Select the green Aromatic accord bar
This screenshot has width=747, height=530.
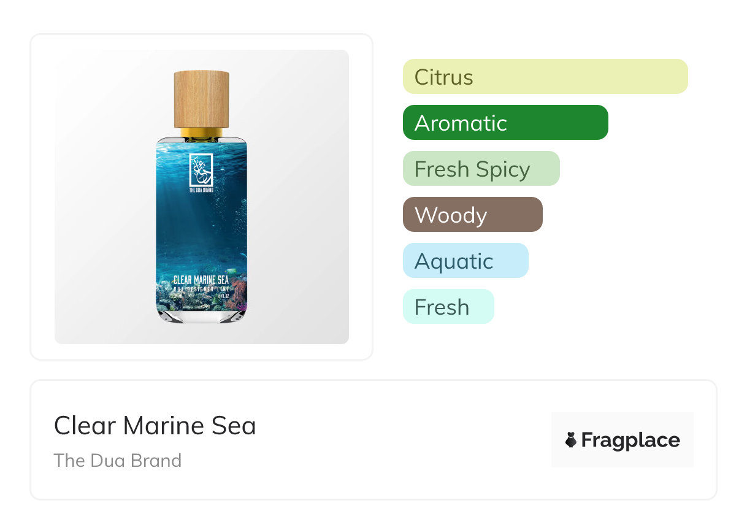tap(505, 123)
